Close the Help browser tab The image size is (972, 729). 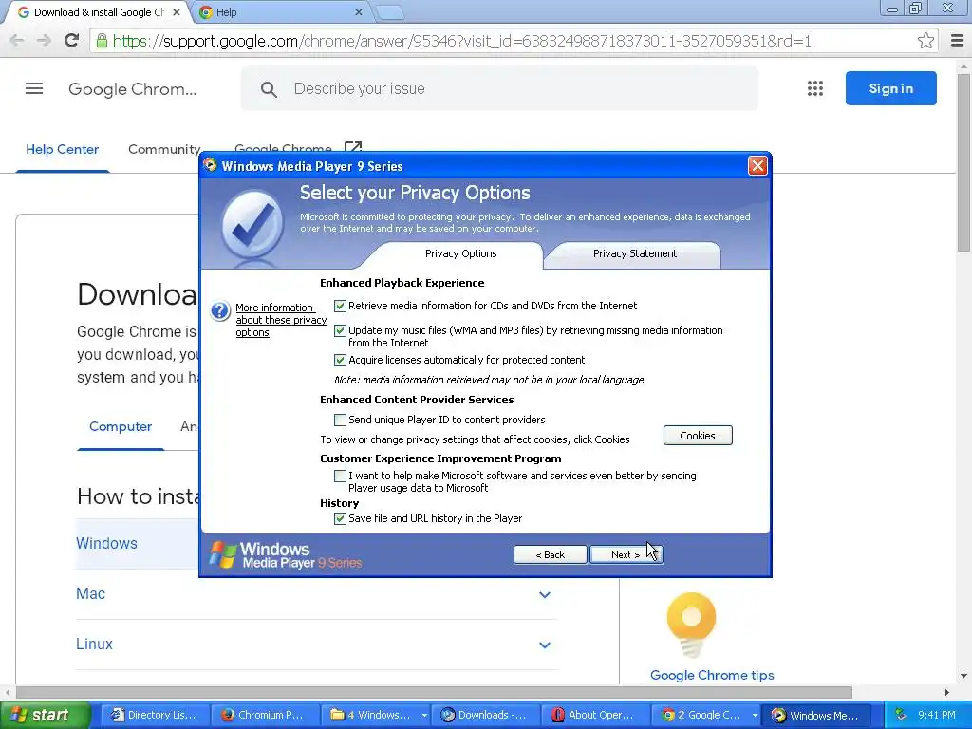point(358,12)
